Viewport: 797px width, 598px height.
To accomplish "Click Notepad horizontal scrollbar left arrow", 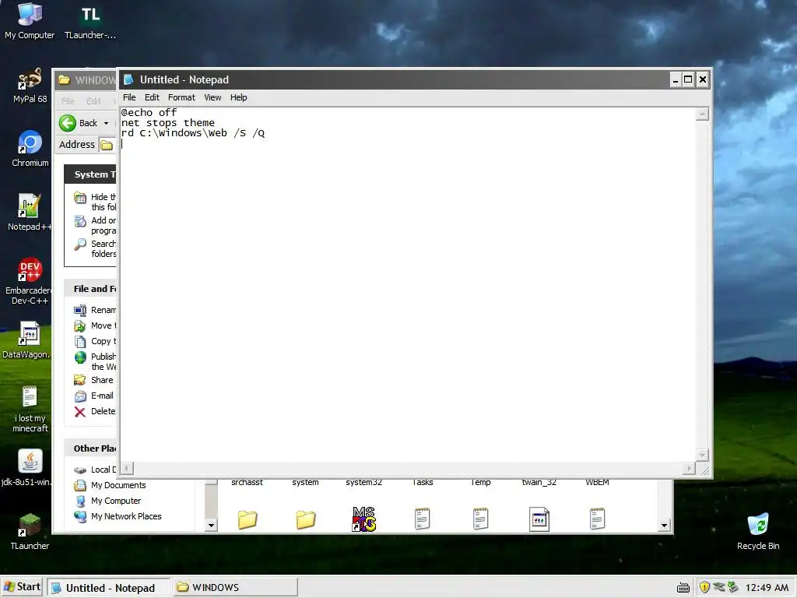I will pyautogui.click(x=127, y=468).
